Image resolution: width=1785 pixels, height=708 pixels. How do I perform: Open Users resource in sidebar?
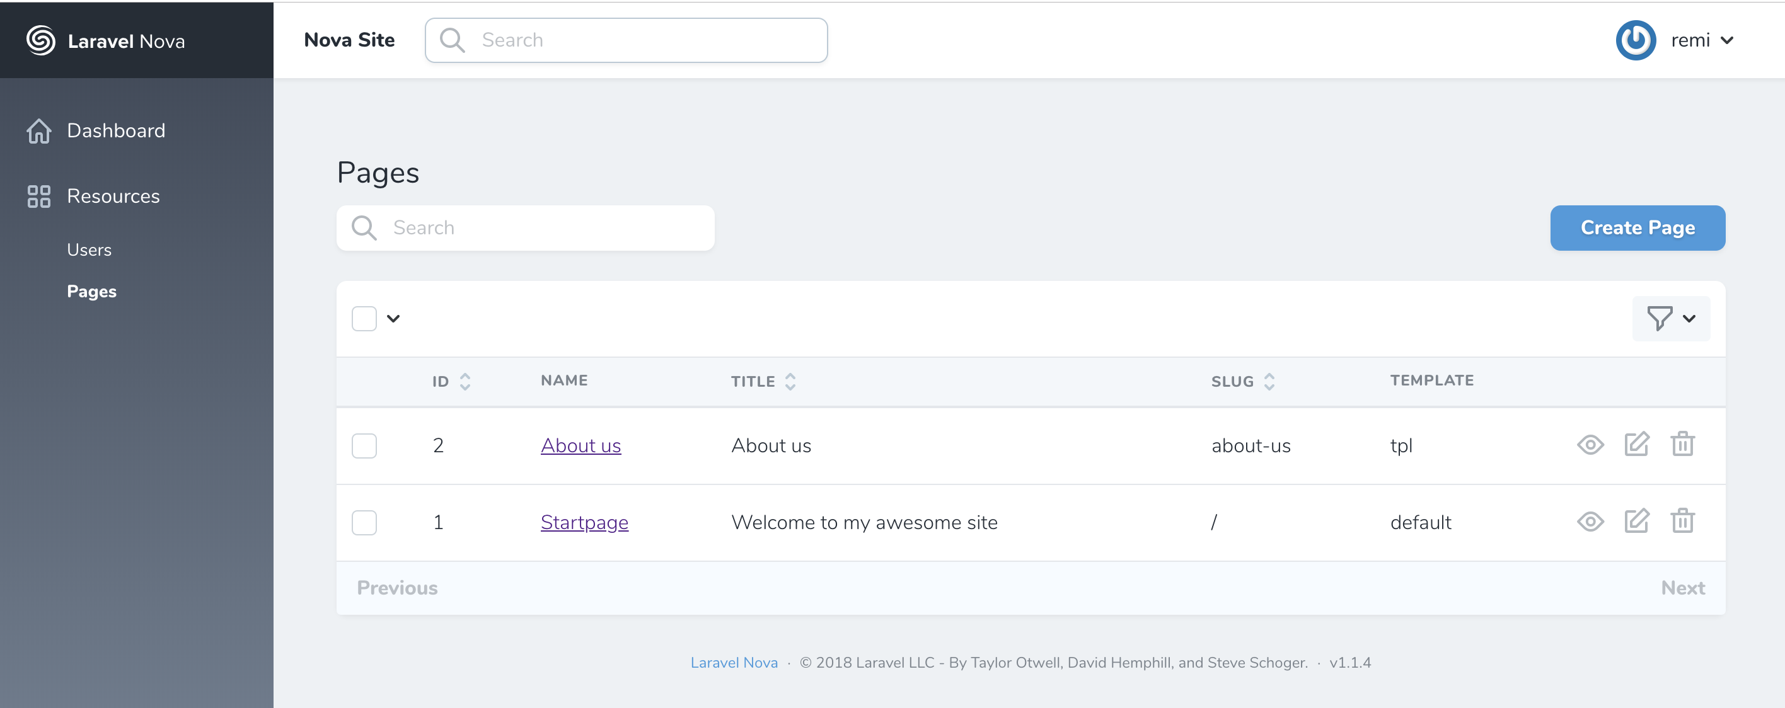[x=89, y=250]
